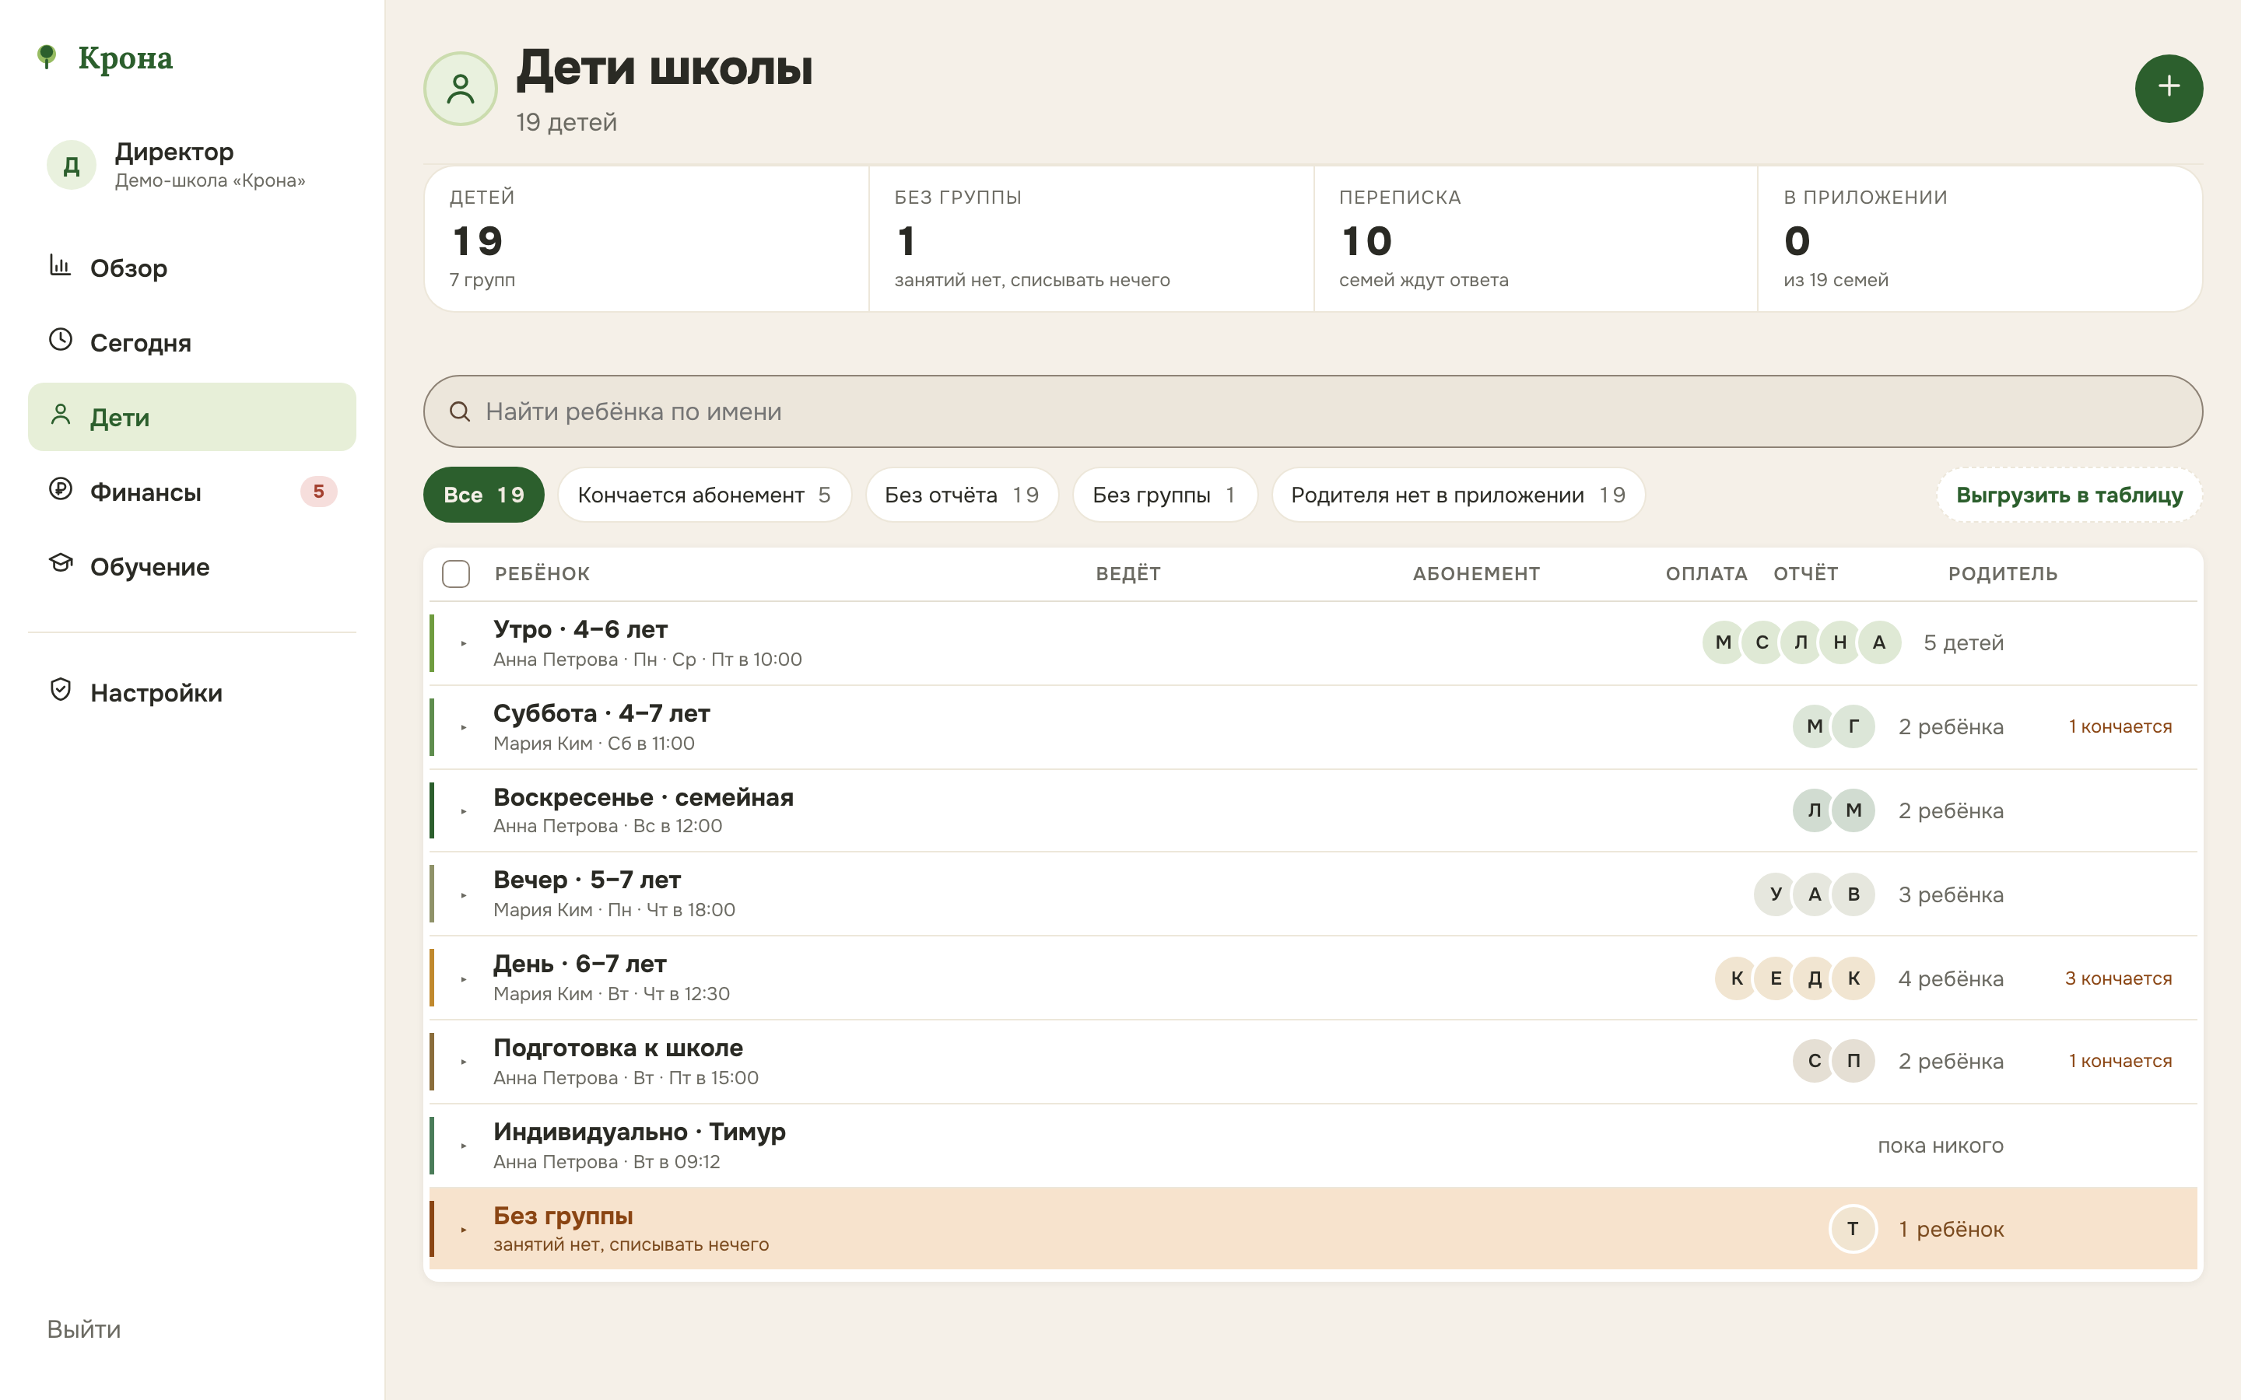Filter by Родителя нет в приложении

click(x=1458, y=495)
